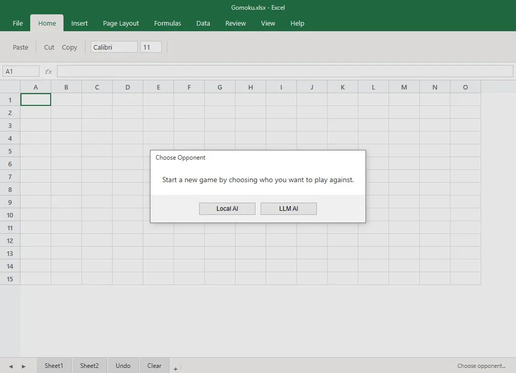The image size is (516, 373).
Task: Click Copy in the ribbon
Action: pyautogui.click(x=70, y=48)
